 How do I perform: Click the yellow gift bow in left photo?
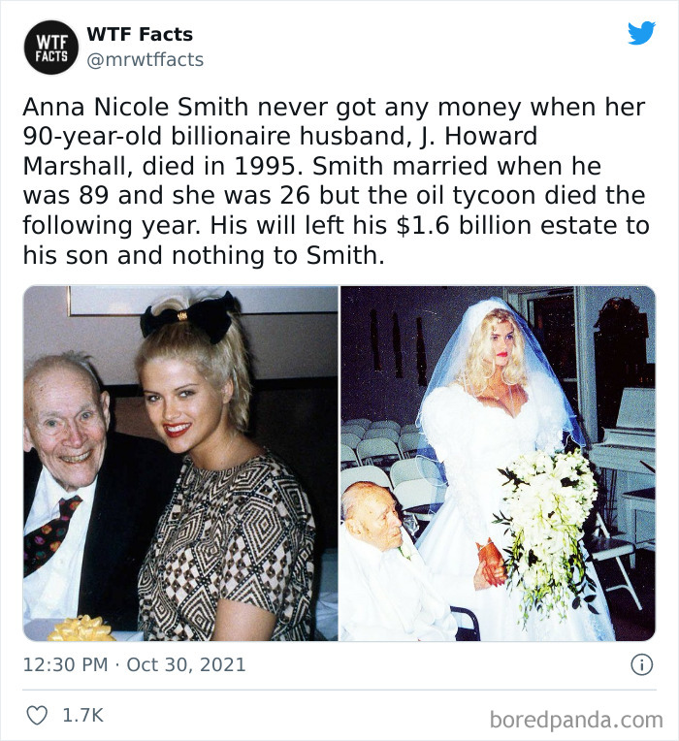[81, 628]
